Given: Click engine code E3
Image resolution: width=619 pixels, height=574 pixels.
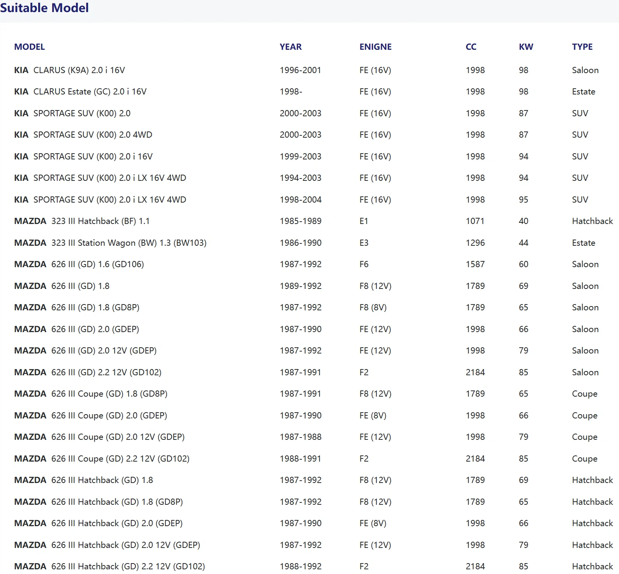Looking at the screenshot, I should (364, 243).
